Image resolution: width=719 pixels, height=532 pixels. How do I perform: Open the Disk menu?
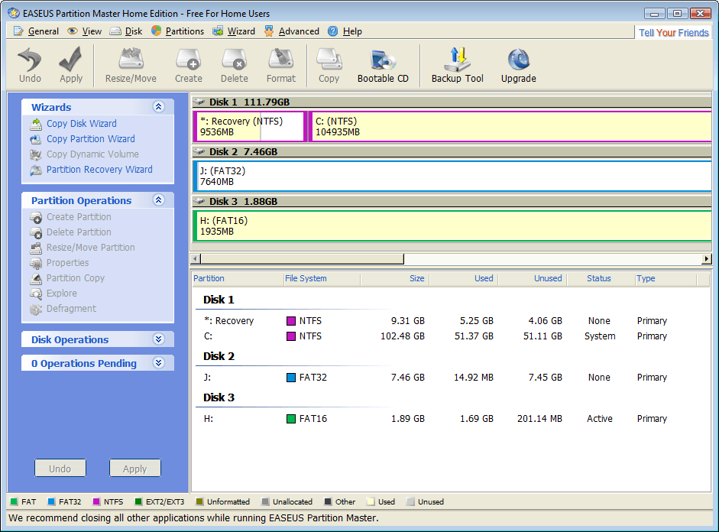click(126, 31)
